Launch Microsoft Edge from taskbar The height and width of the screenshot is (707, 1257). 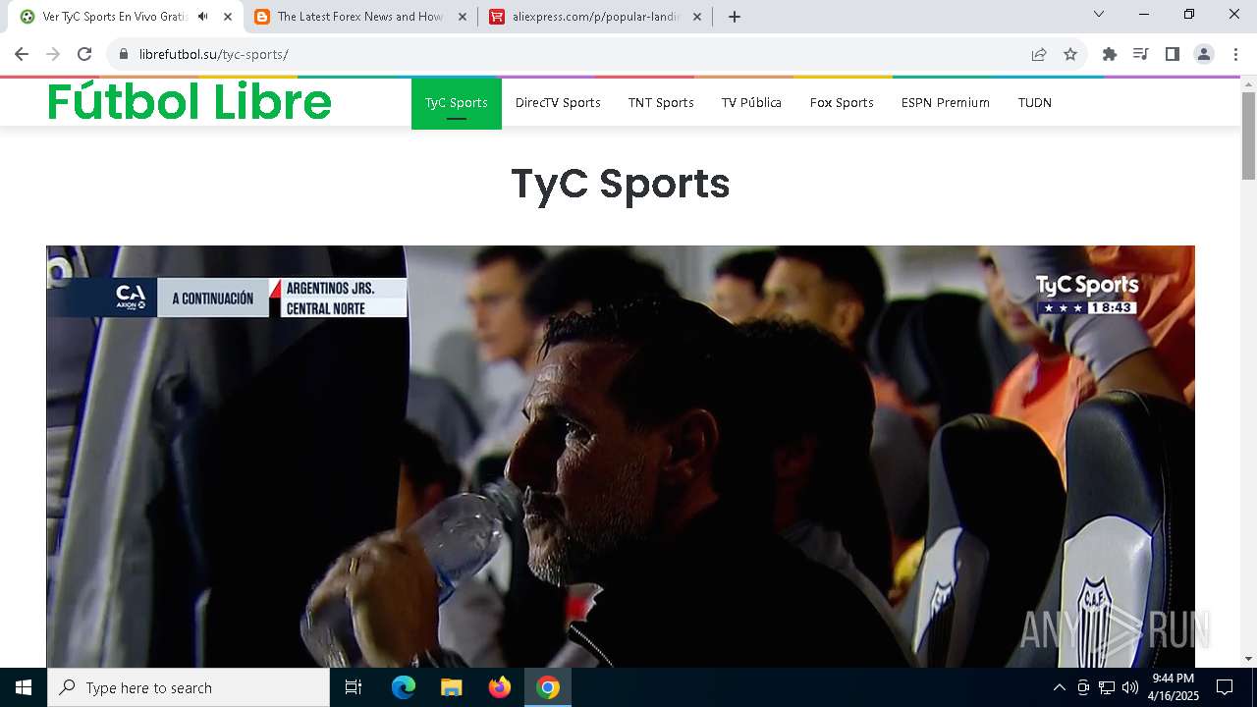point(404,687)
